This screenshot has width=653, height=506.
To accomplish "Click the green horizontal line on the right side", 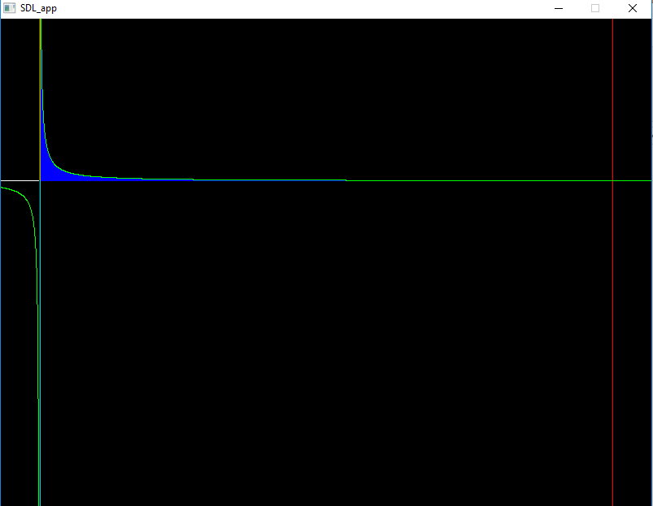I will coord(488,180).
